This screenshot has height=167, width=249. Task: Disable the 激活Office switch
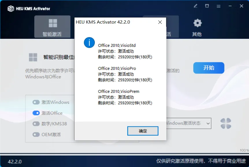(x=36, y=113)
